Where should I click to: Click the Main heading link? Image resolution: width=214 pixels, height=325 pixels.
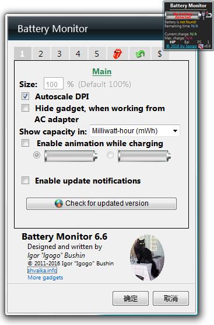[x=101, y=71]
